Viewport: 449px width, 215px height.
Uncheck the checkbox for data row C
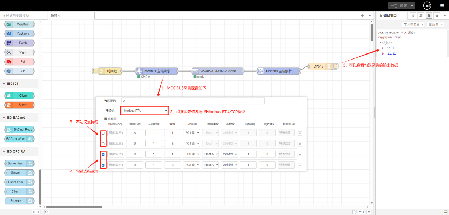[x=103, y=154]
